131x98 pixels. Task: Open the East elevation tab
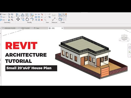click(37, 28)
